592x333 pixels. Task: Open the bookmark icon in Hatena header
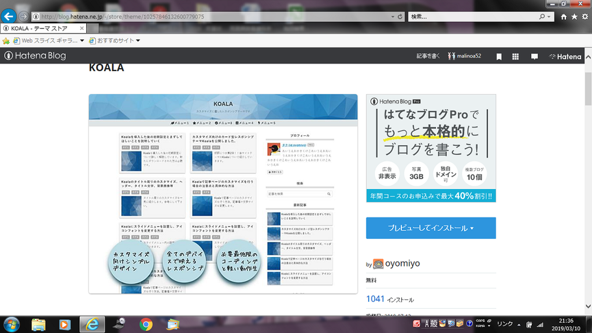pyautogui.click(x=499, y=57)
